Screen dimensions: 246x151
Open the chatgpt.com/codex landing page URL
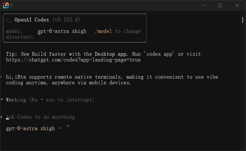[x=73, y=60]
